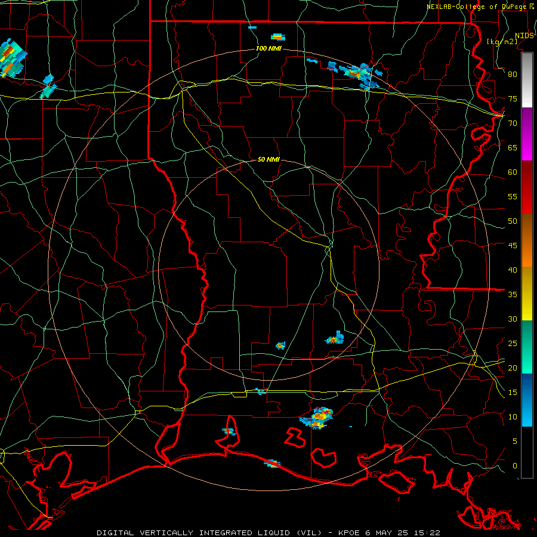This screenshot has width=537, height=537.
Task: Click the KPOE 6 MAY 25 15:22 timestamp
Action: [389, 533]
